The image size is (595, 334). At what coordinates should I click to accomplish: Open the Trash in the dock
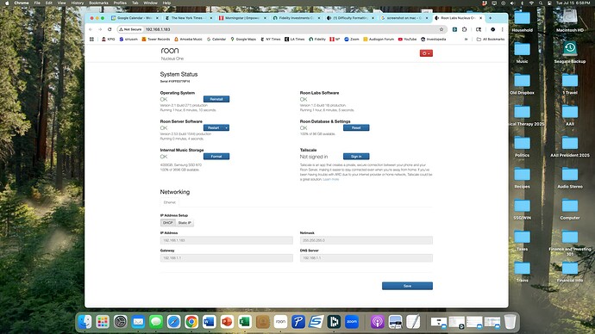click(x=510, y=322)
